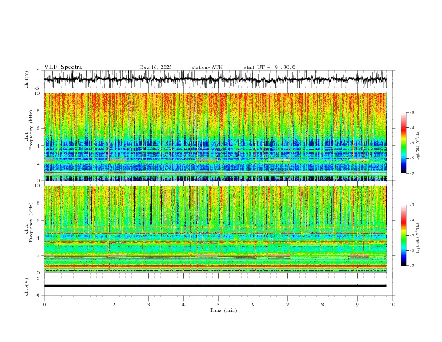Click the ch.1 Frequency (kHz) axis label
Viewport: 442px width, 342px height.
pyautogui.click(x=29, y=129)
